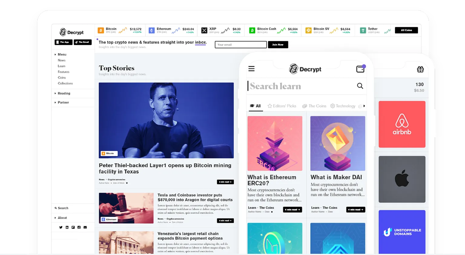Image resolution: width=465 pixels, height=255 pixels.
Task: Open the gavel thumbnail for Aragon article
Action: click(126, 208)
